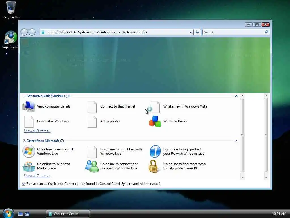
Task: Click the Connect to the Internet icon
Action: (x=92, y=107)
